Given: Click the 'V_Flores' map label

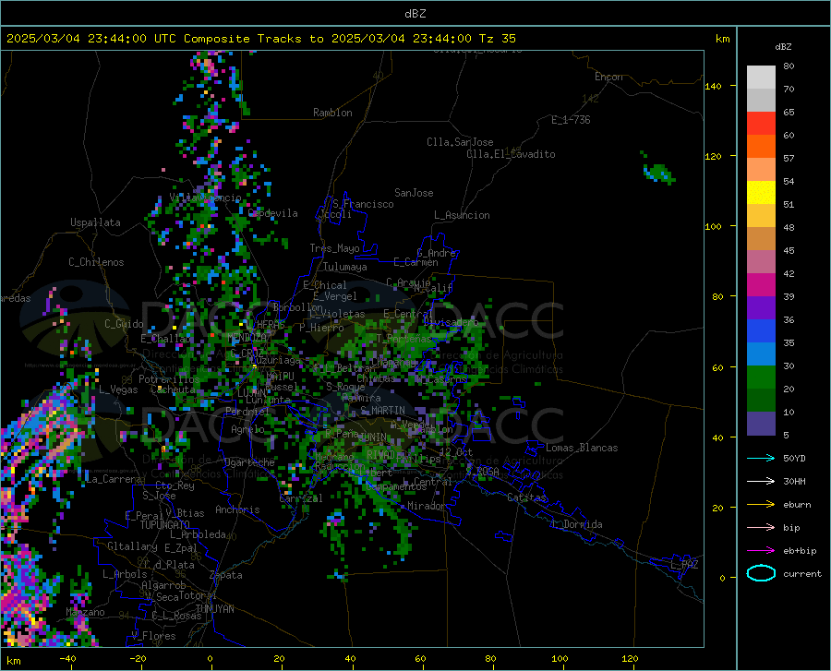Looking at the screenshot, I should [153, 636].
